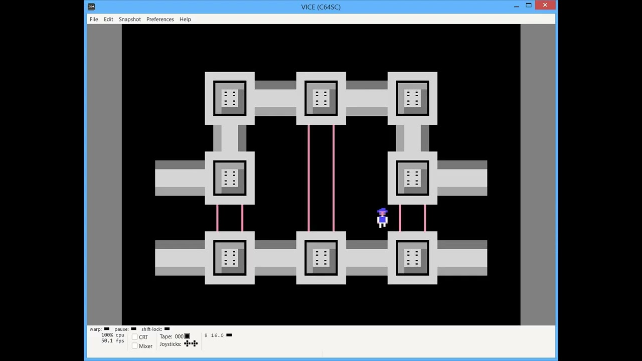Screen dimensions: 642x361
Task: Open the Edit menu
Action: pos(108,19)
